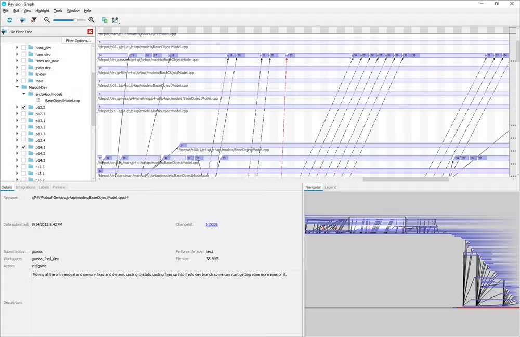Open changelist 510226 link
Screen dimensions: 520x337
pos(211,224)
